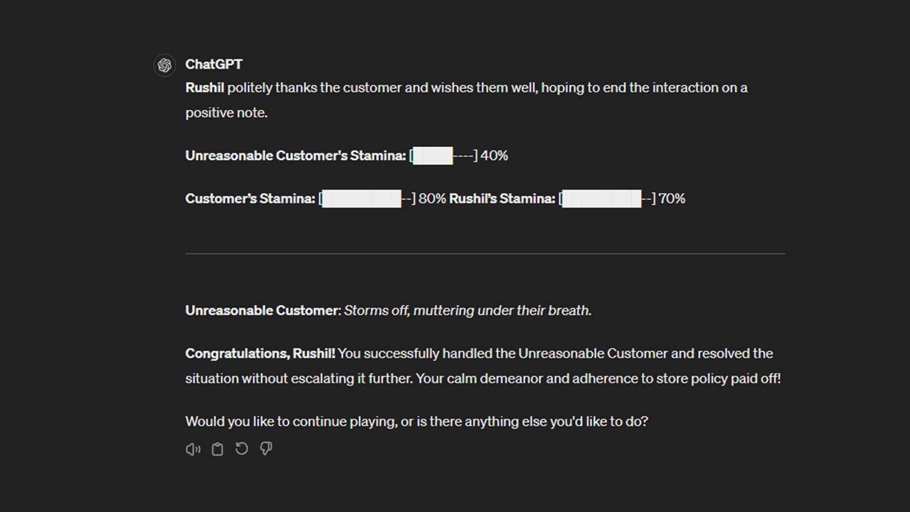Click the ChatGPT logo avatar
The height and width of the screenshot is (512, 910).
[165, 65]
